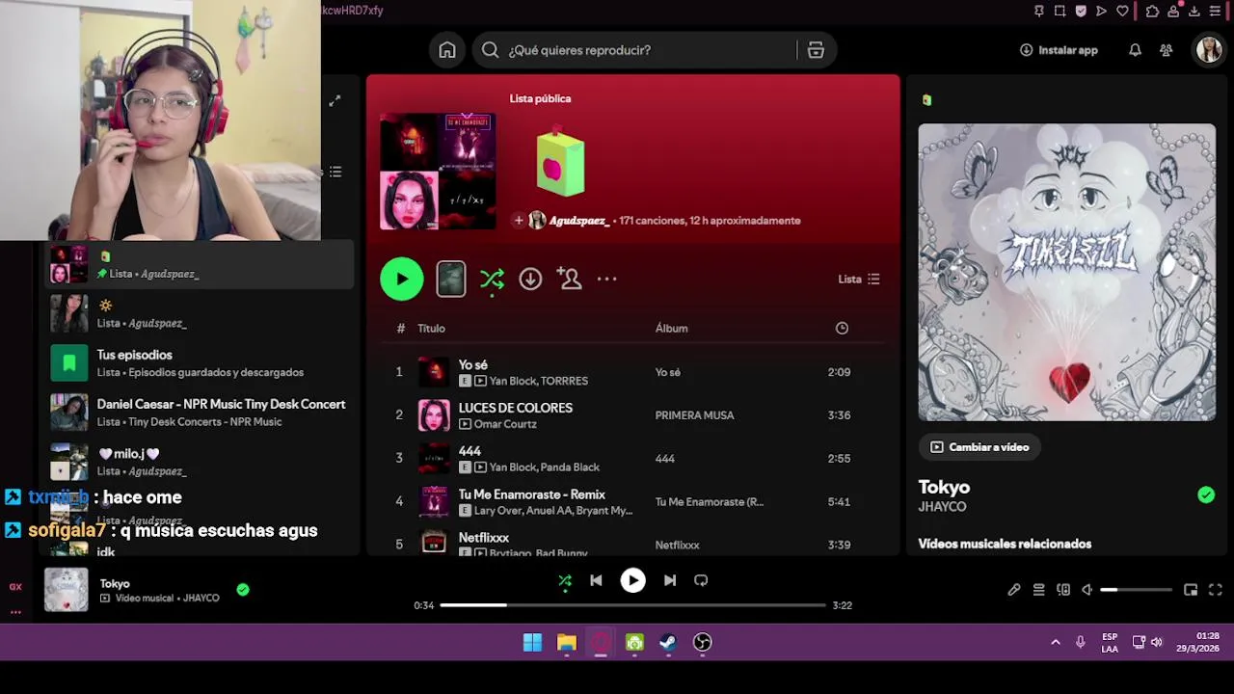The width and height of the screenshot is (1234, 694).
Task: Toggle repeat in the player bar
Action: [701, 580]
